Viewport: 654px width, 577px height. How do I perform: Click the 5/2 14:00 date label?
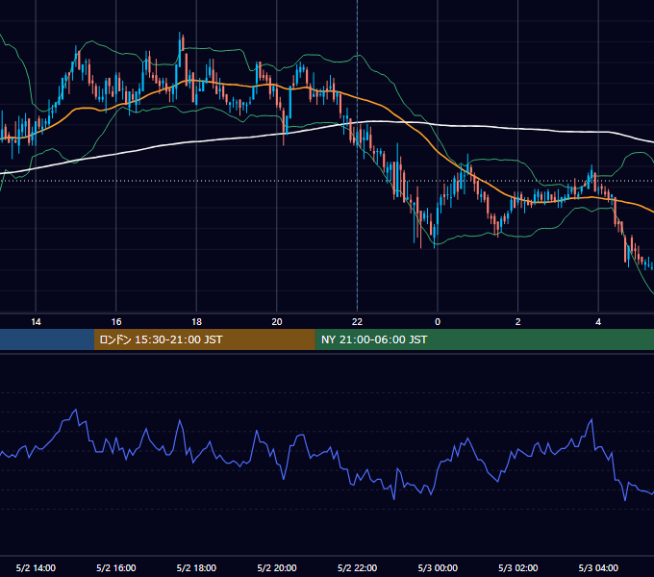[36, 567]
